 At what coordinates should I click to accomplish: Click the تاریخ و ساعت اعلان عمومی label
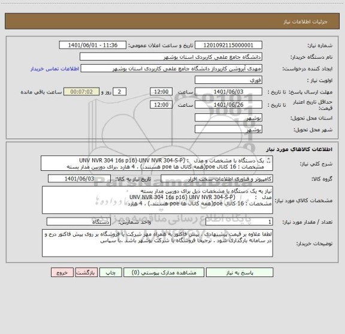(x=161, y=46)
